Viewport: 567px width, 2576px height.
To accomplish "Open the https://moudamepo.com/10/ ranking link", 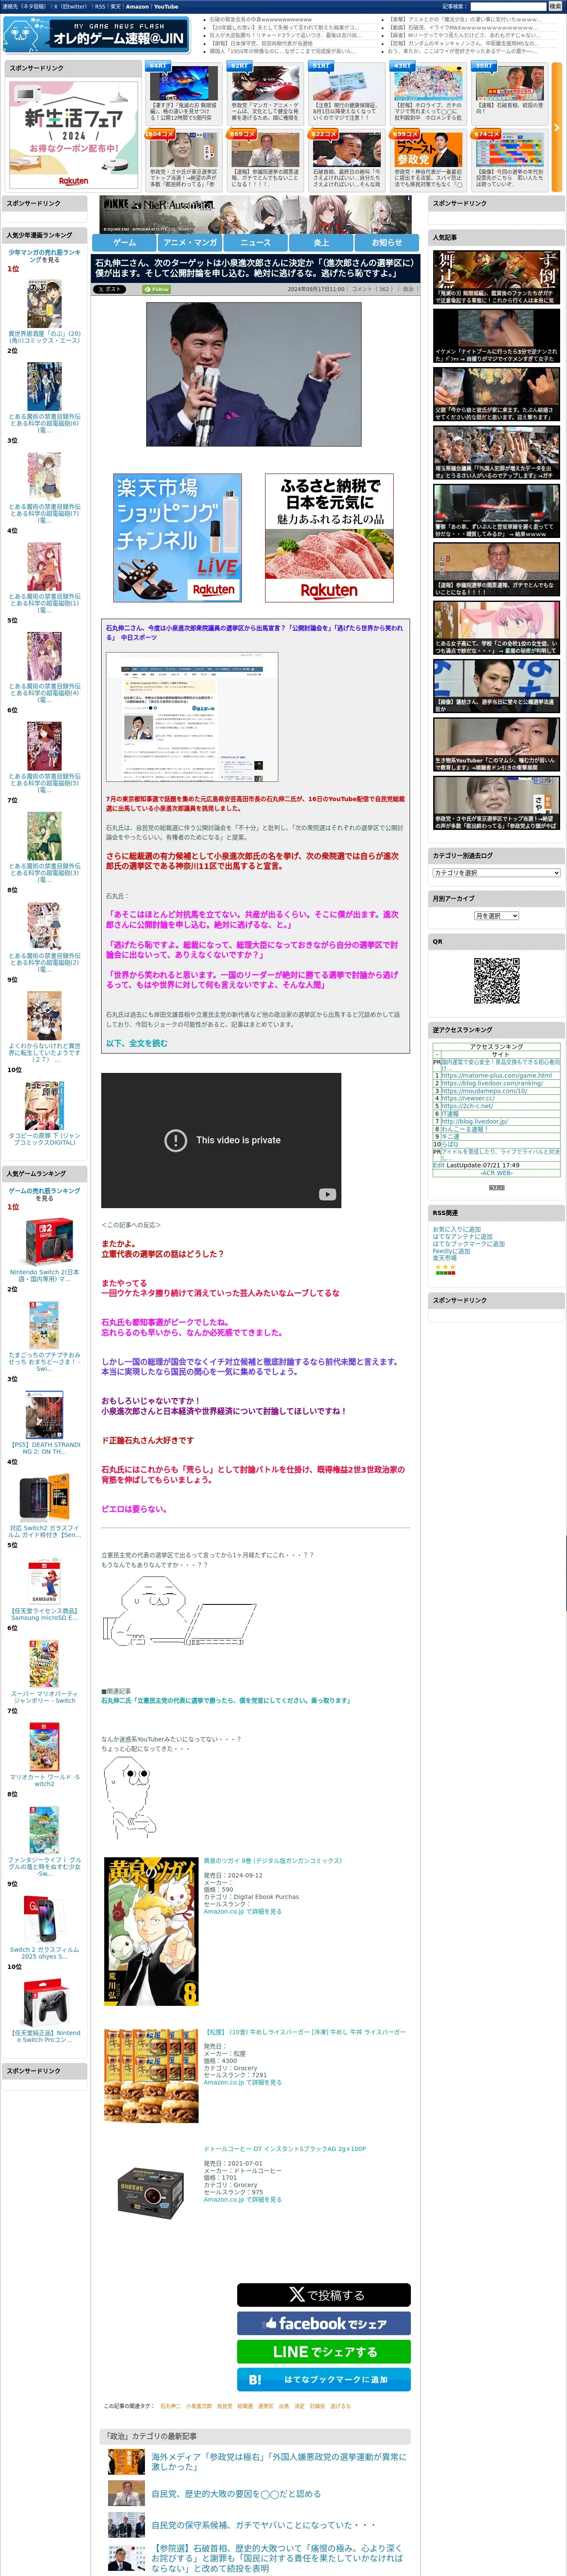I will 484,1091.
